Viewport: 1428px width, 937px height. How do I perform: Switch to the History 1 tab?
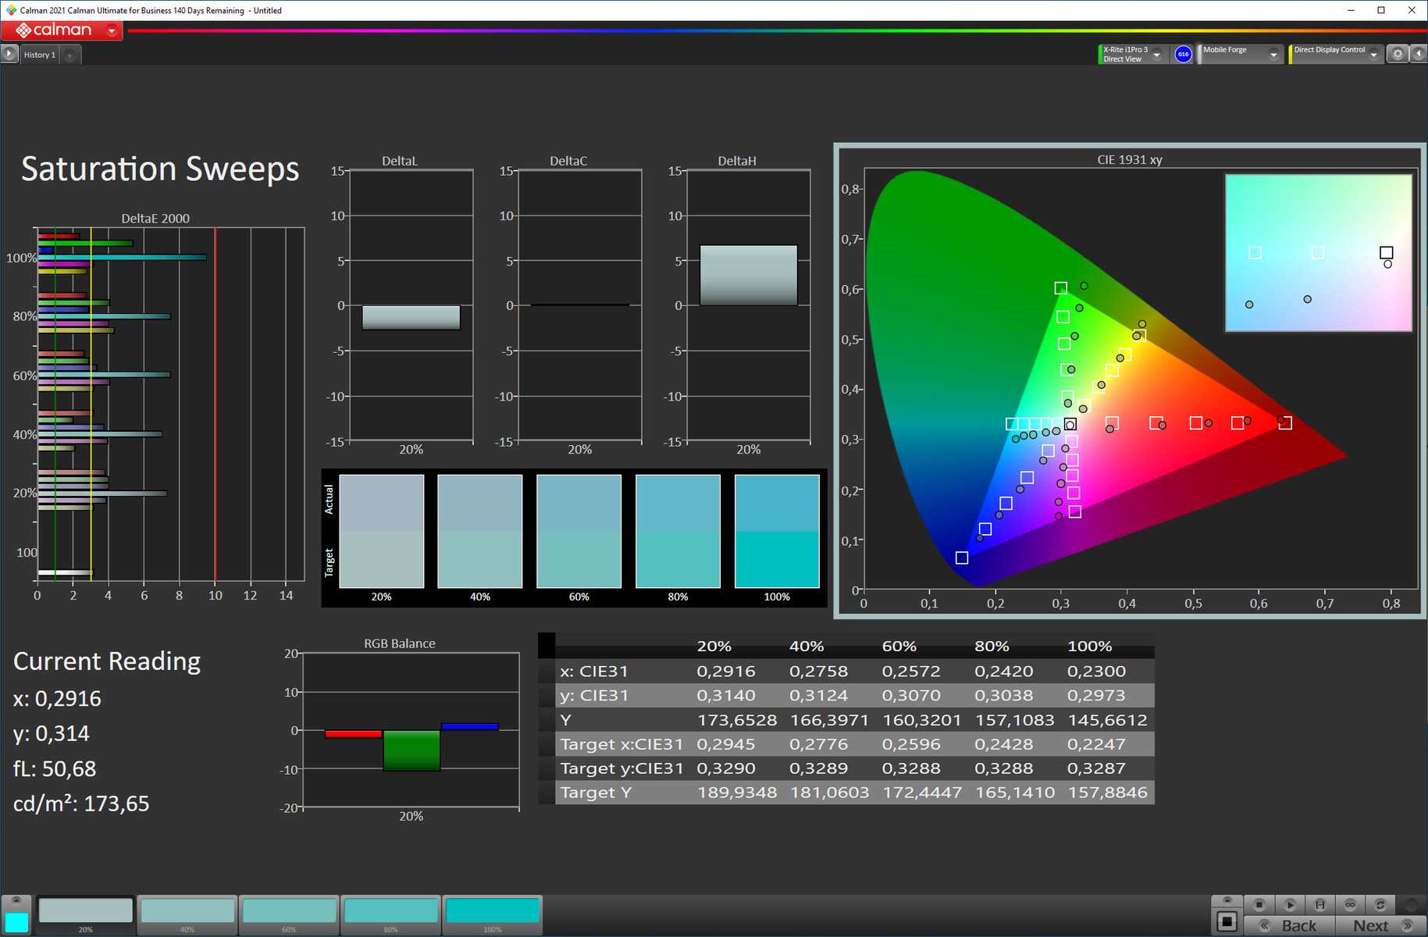click(39, 55)
